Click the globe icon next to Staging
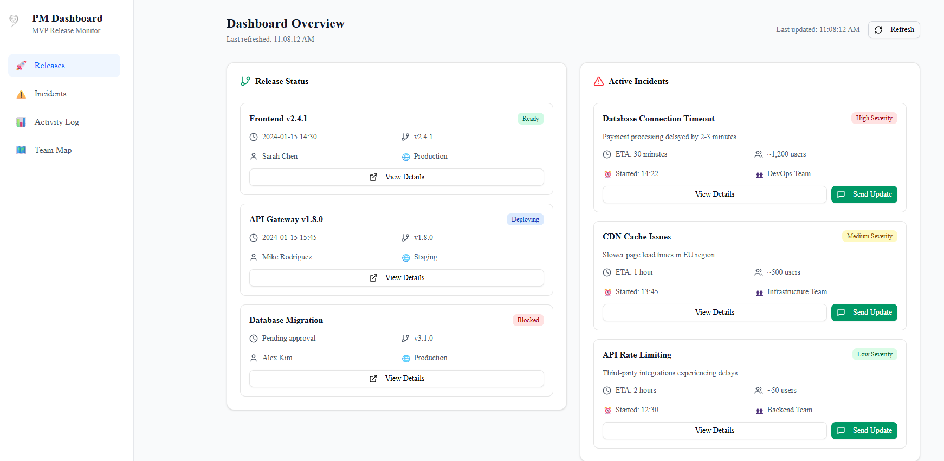 pyautogui.click(x=406, y=258)
